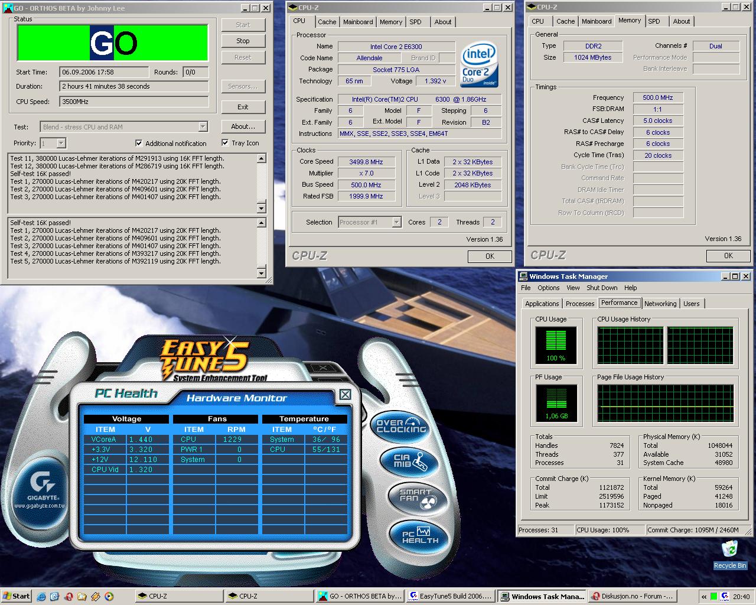Screen dimensions: 756x605
Task: Click the CPU Speed 3500MHz field
Action: coord(134,102)
